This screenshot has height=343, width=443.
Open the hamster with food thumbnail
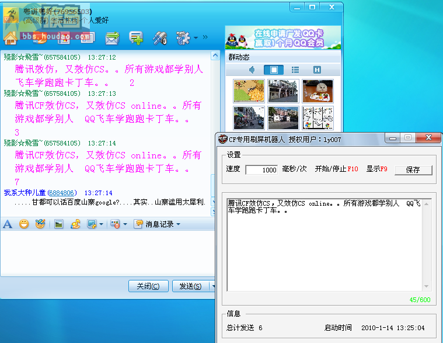318,91
